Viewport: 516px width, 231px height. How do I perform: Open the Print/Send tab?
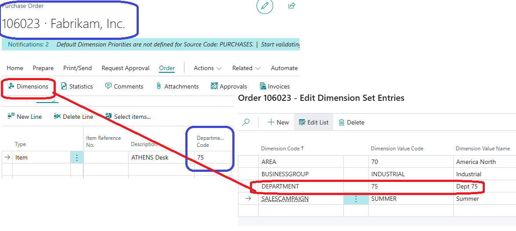point(77,68)
